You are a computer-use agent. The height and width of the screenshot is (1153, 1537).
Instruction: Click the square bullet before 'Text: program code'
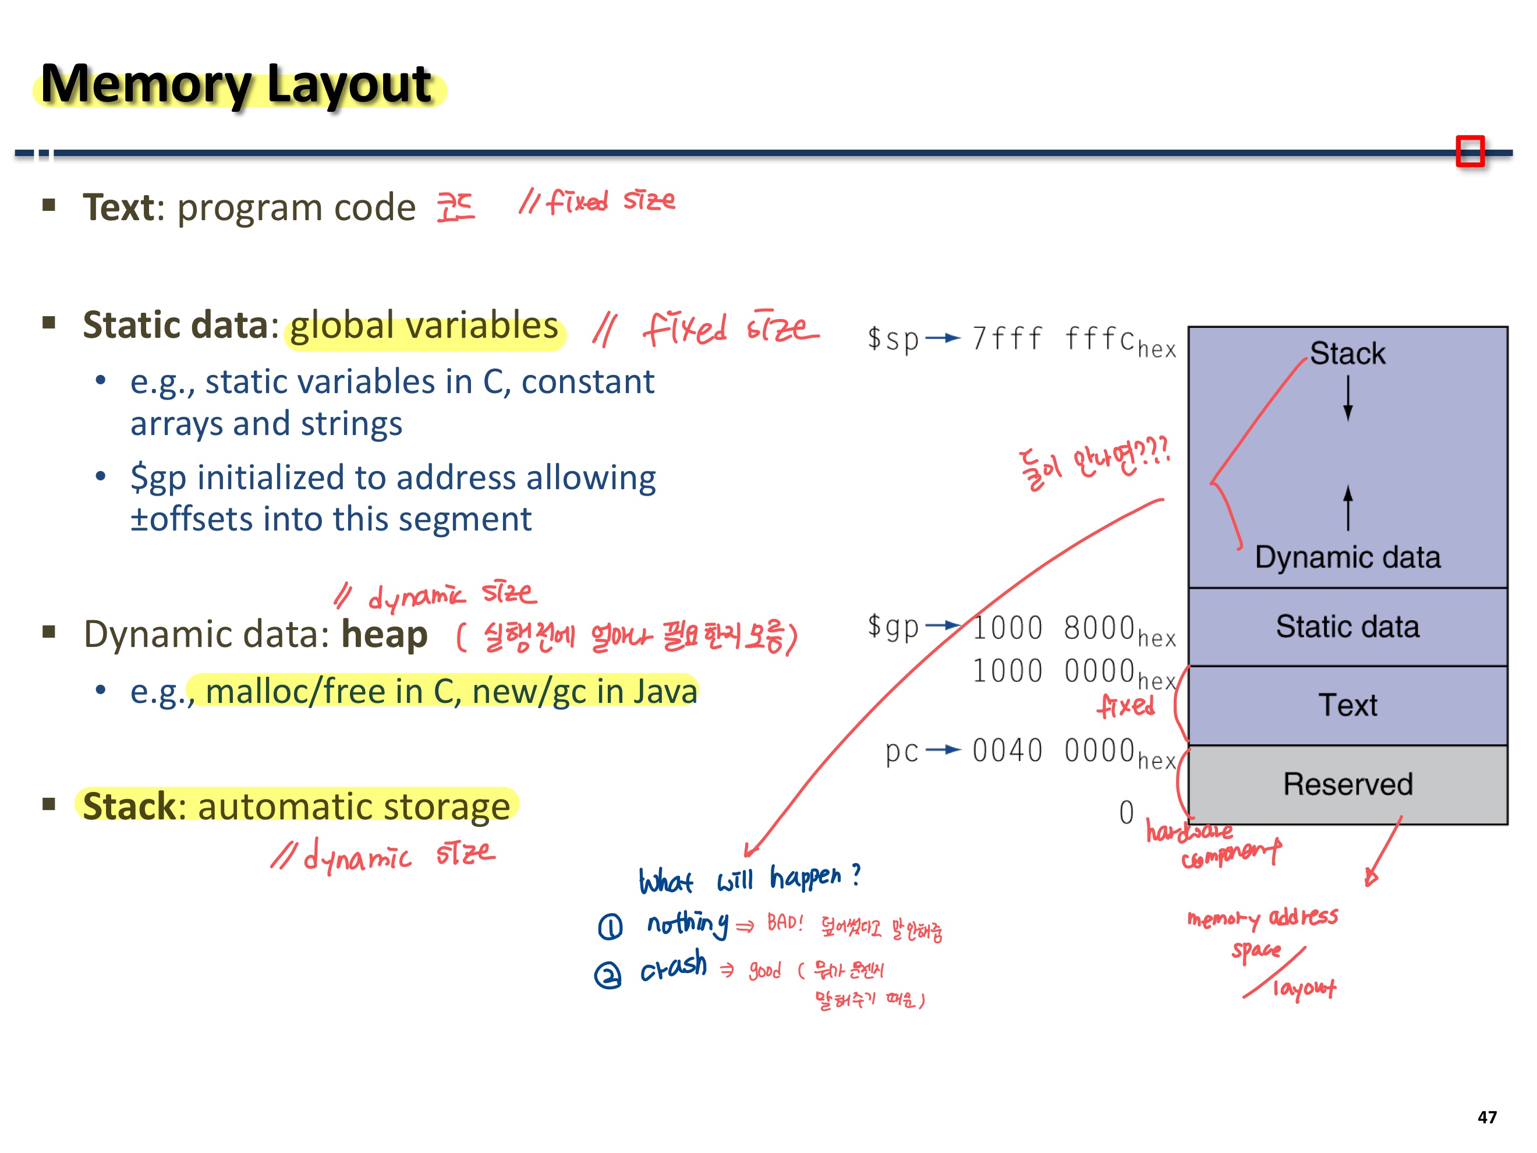[x=49, y=204]
